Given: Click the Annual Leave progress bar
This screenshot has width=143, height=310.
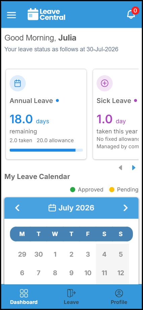Looking at the screenshot, I should (x=46, y=150).
